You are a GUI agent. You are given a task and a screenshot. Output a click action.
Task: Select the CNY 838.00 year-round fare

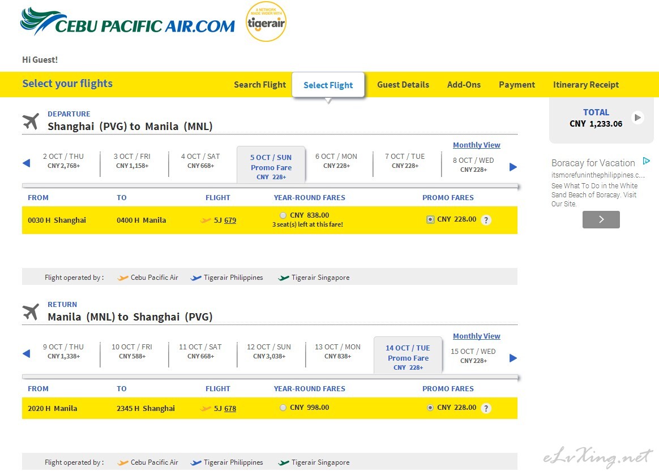click(x=283, y=215)
